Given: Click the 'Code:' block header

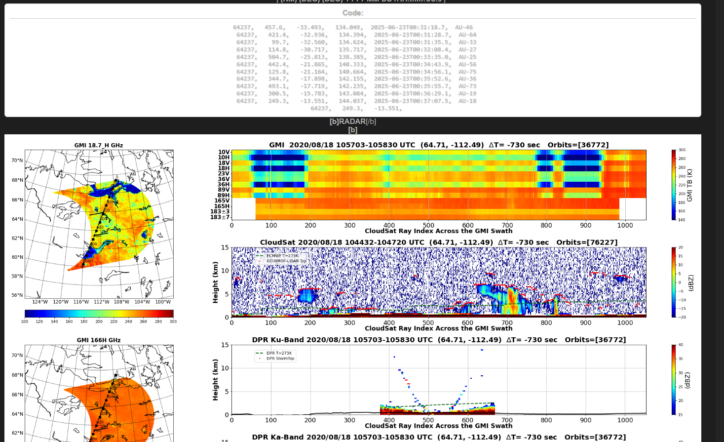Looking at the screenshot, I should point(352,13).
